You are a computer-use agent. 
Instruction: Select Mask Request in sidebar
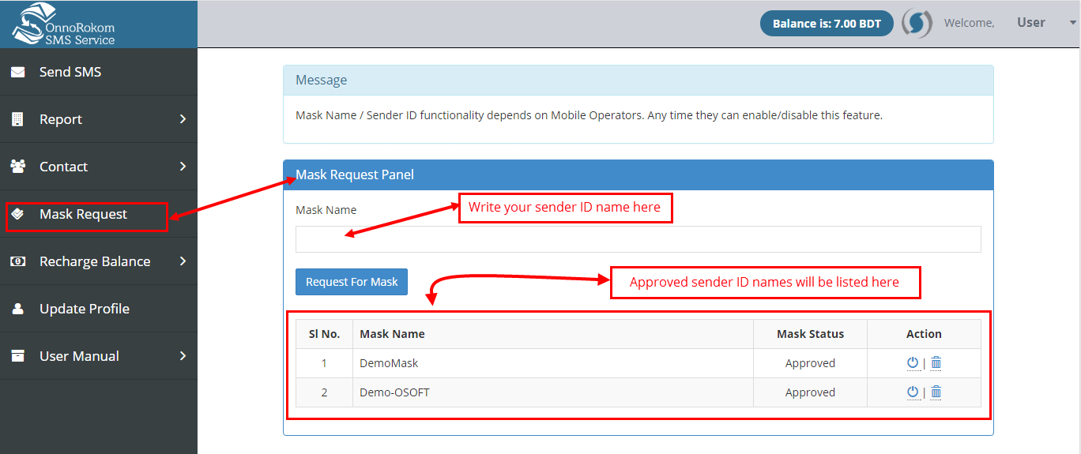click(99, 214)
